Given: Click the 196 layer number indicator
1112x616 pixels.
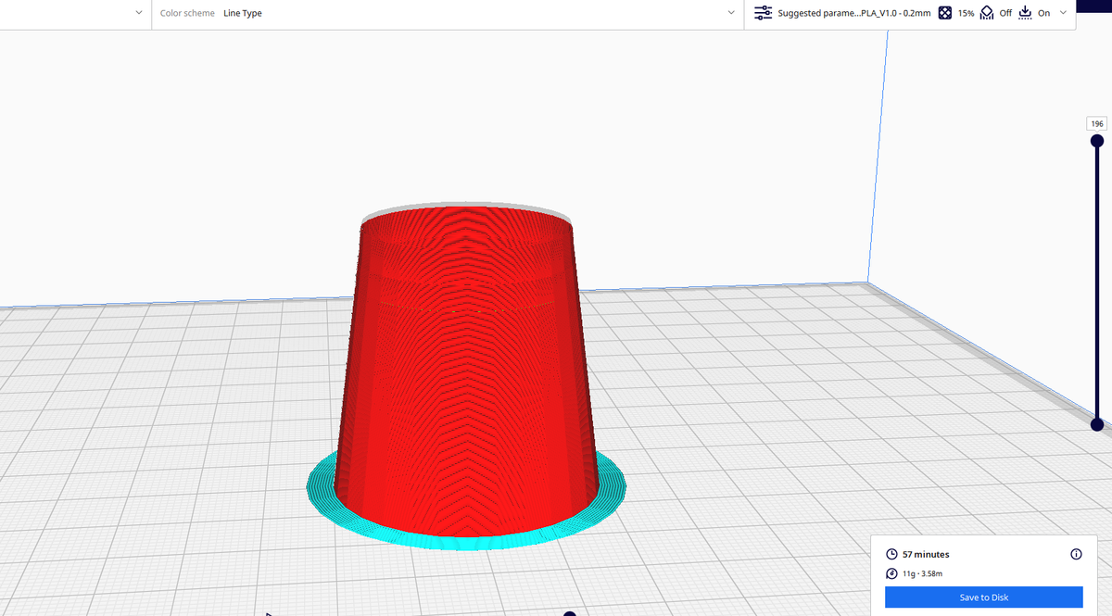Looking at the screenshot, I should [1095, 122].
